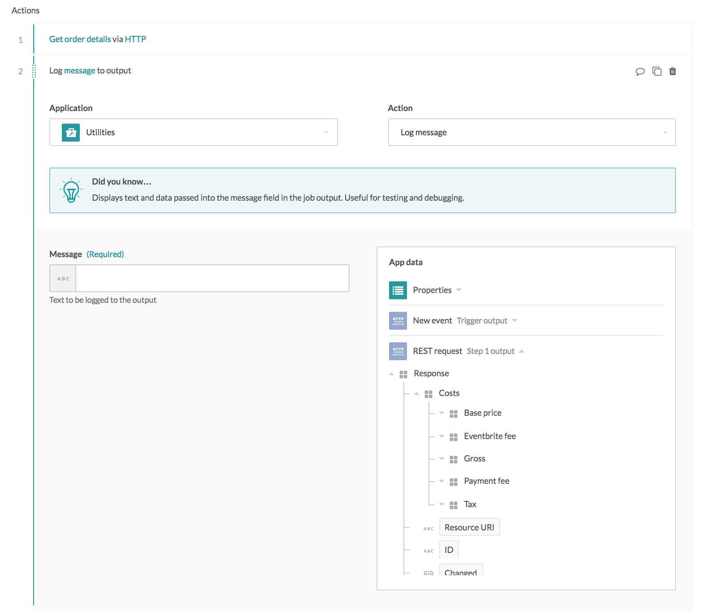This screenshot has width=727, height=612.
Task: Click the copy step icon
Action: [657, 71]
